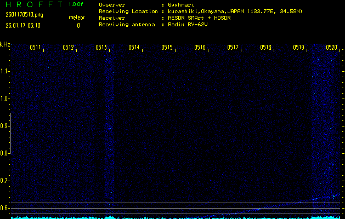345x219 pixels.
Task: Click the 0.9 kHz frequency label
Action: pos(5,126)
